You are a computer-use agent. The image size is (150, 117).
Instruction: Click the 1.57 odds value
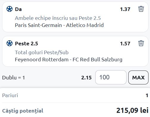(125, 44)
